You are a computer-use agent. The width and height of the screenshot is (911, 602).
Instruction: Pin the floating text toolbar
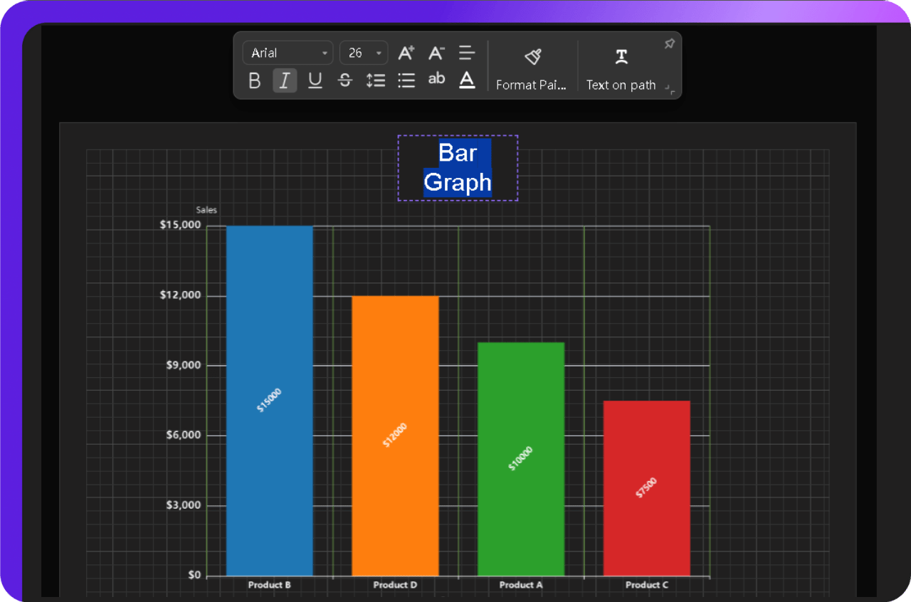[669, 44]
